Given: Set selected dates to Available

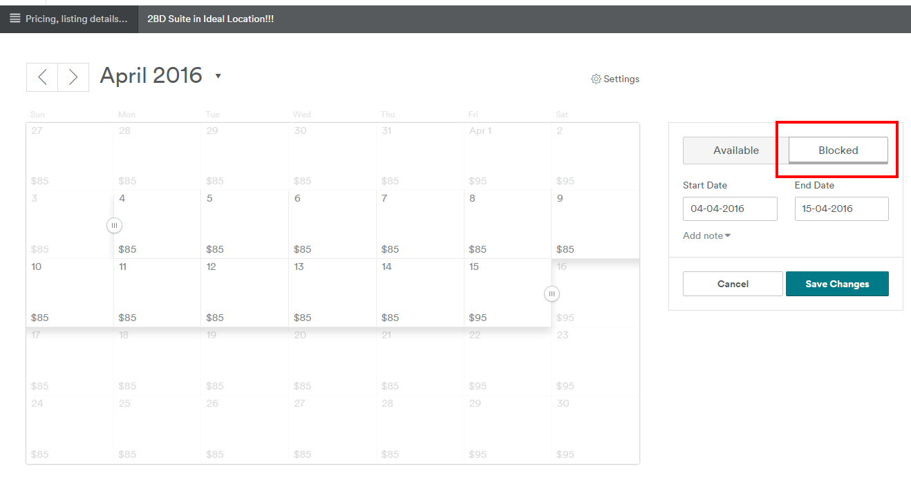Looking at the screenshot, I should click(x=735, y=151).
